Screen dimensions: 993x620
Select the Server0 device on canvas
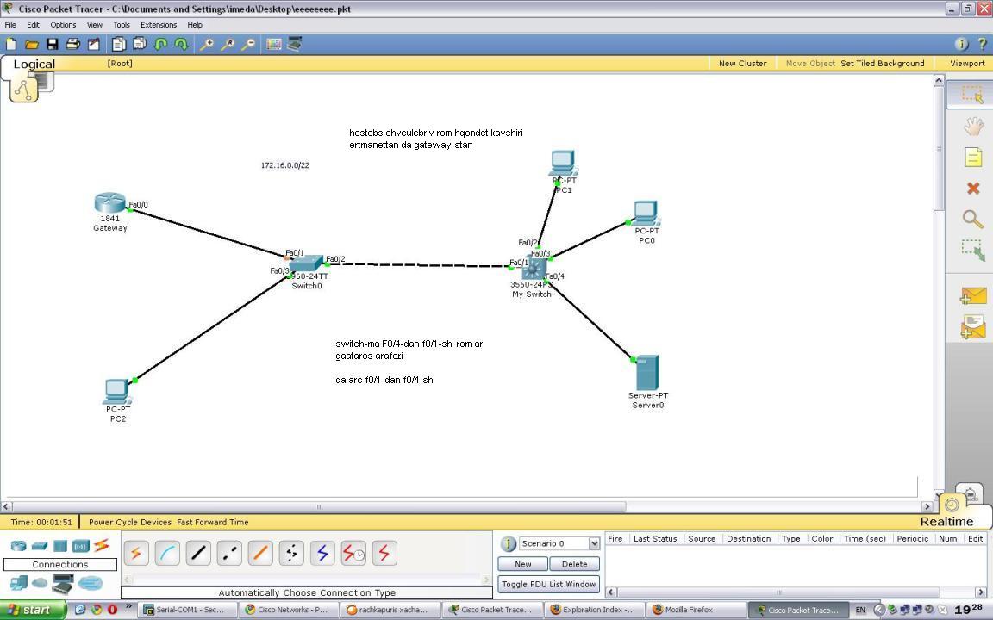(647, 373)
